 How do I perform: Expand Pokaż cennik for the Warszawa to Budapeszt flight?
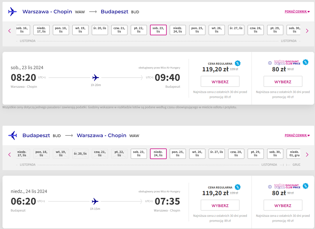[x=297, y=11]
